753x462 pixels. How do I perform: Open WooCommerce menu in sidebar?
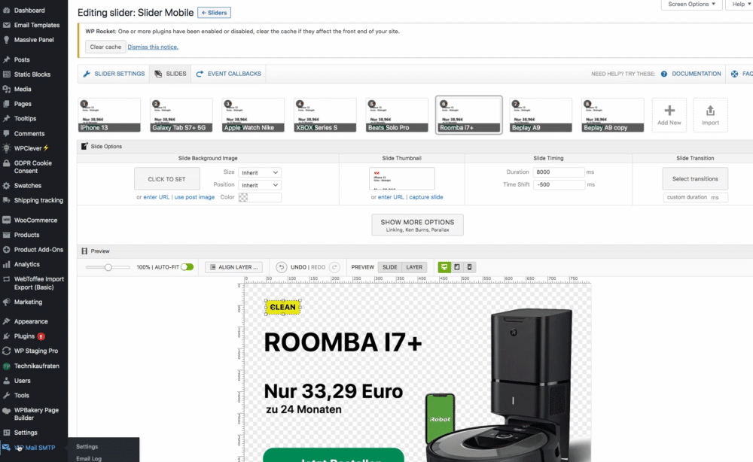tap(34, 220)
